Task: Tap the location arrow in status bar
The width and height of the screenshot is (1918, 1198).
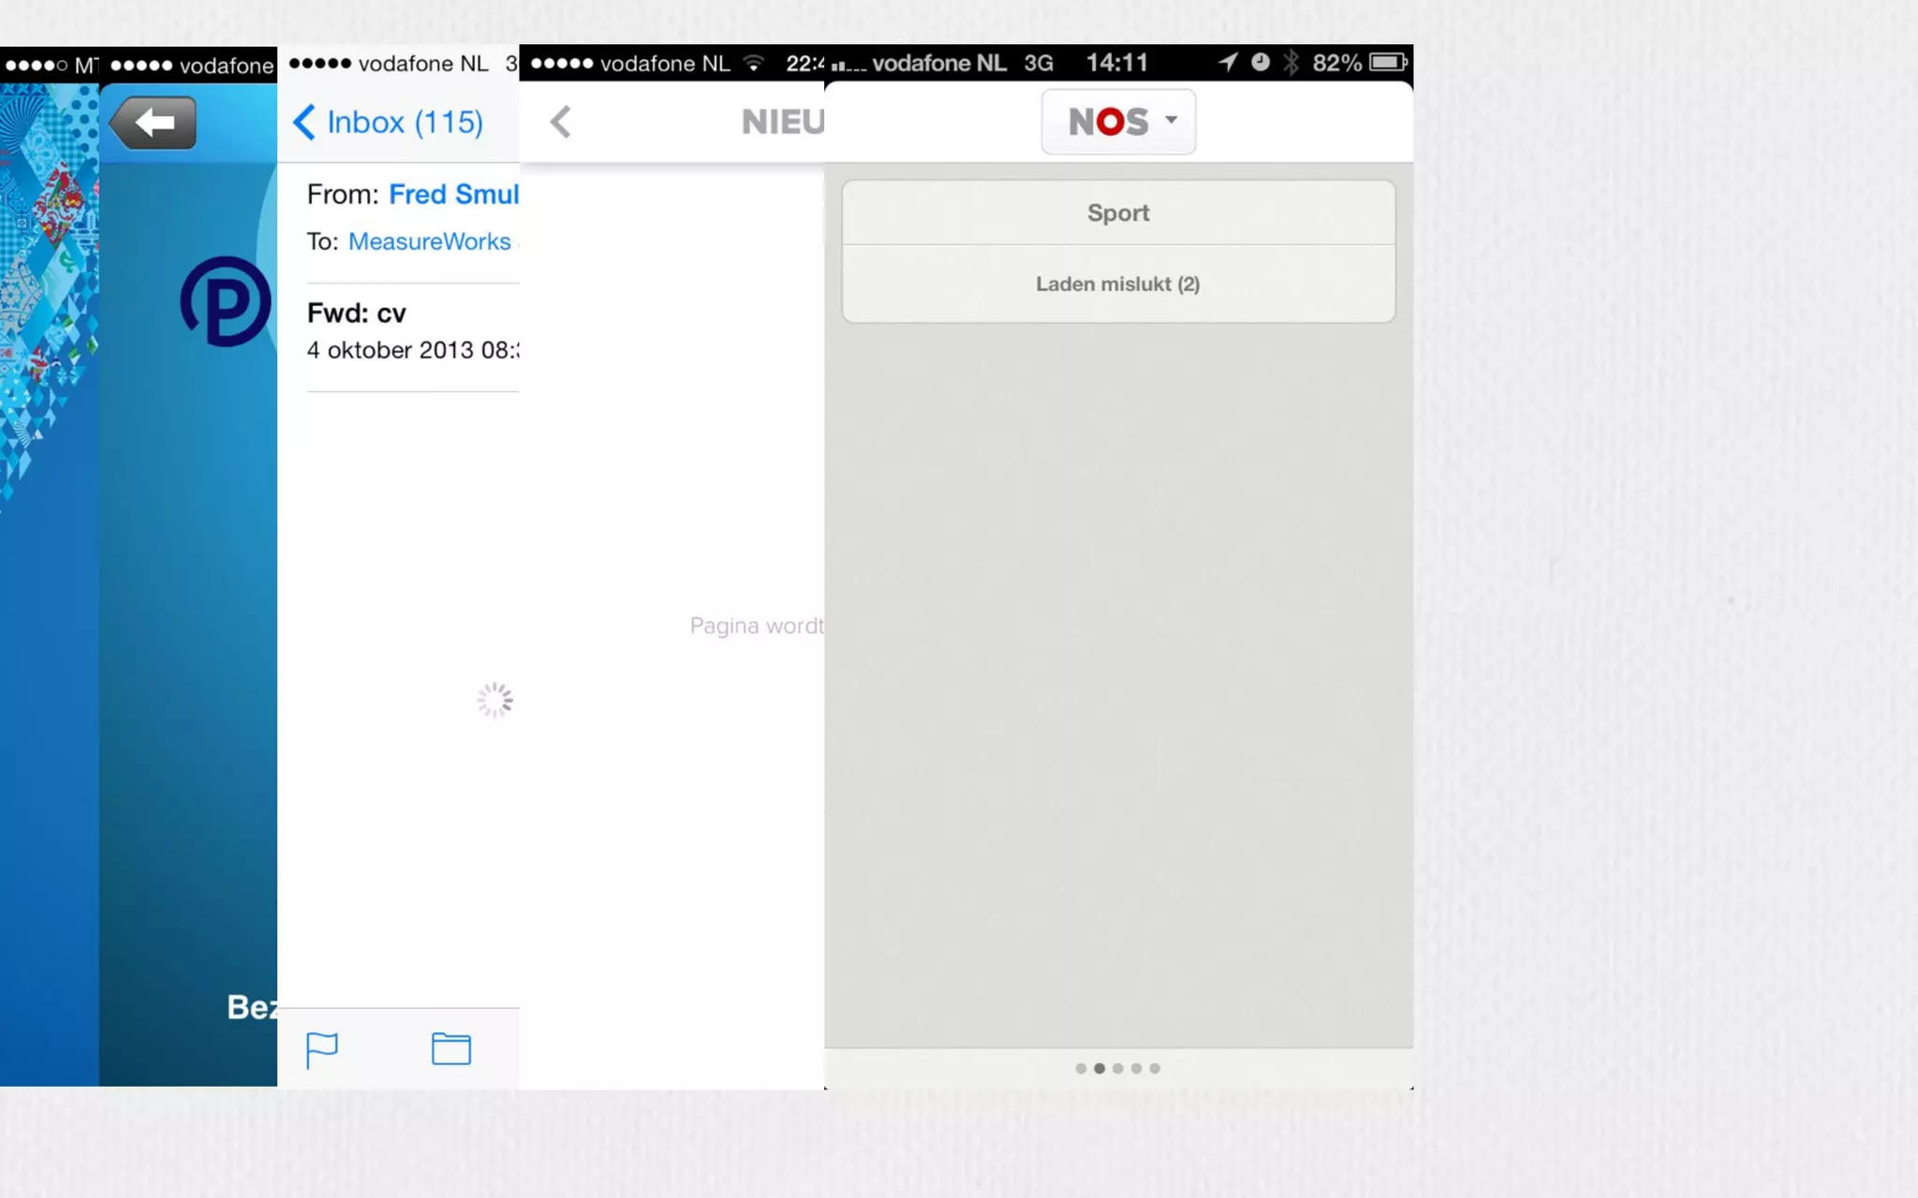Action: coord(1227,63)
